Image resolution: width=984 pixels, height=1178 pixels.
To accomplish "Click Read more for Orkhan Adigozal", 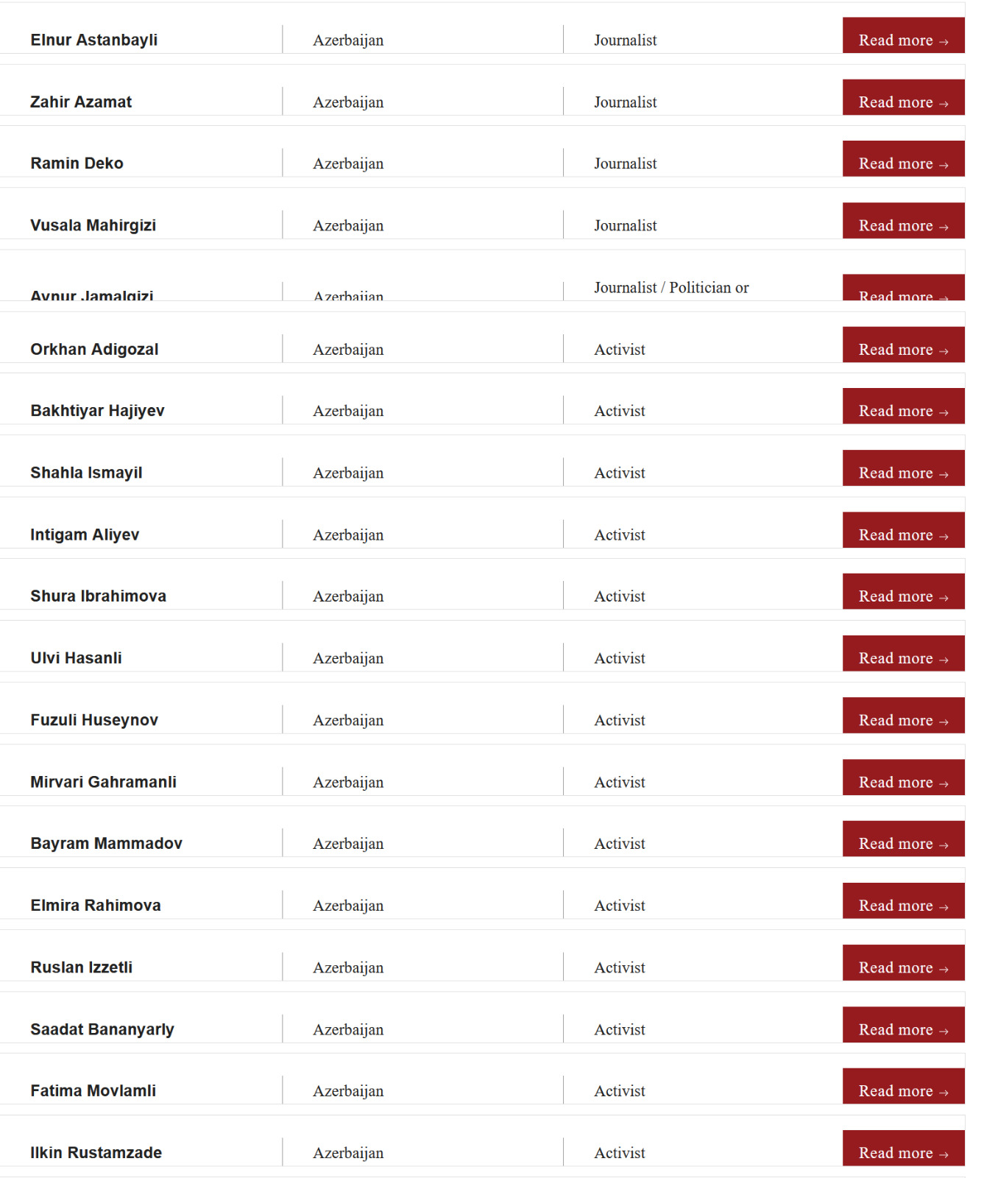I will (903, 346).
